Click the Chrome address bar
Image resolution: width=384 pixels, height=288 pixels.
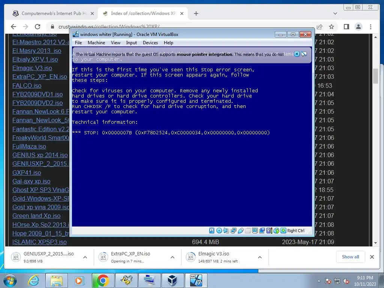pos(181,27)
